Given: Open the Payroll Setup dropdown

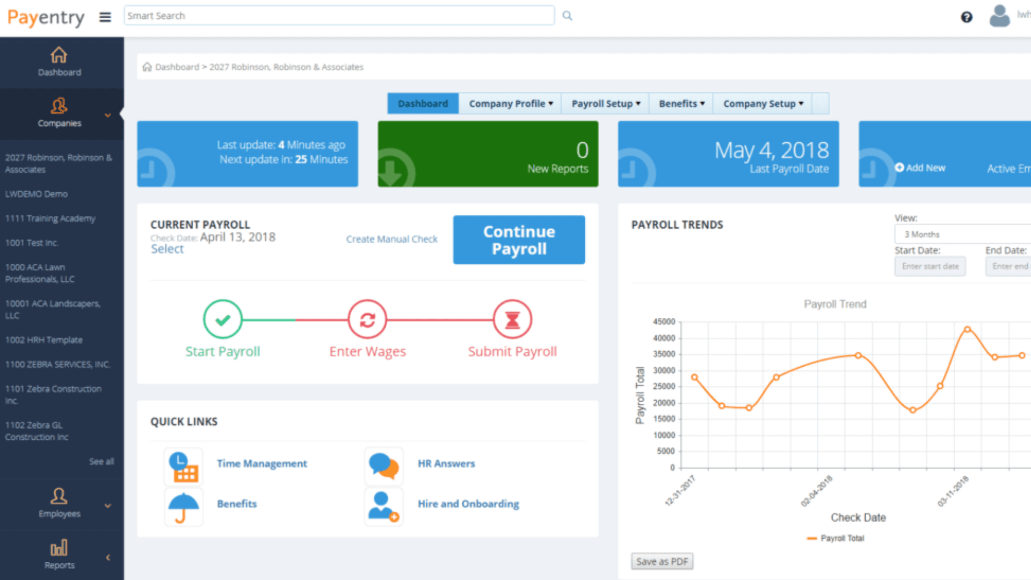Looking at the screenshot, I should (x=605, y=104).
